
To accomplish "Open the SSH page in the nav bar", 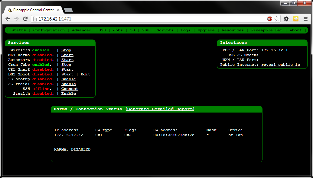I will coord(146,30).
